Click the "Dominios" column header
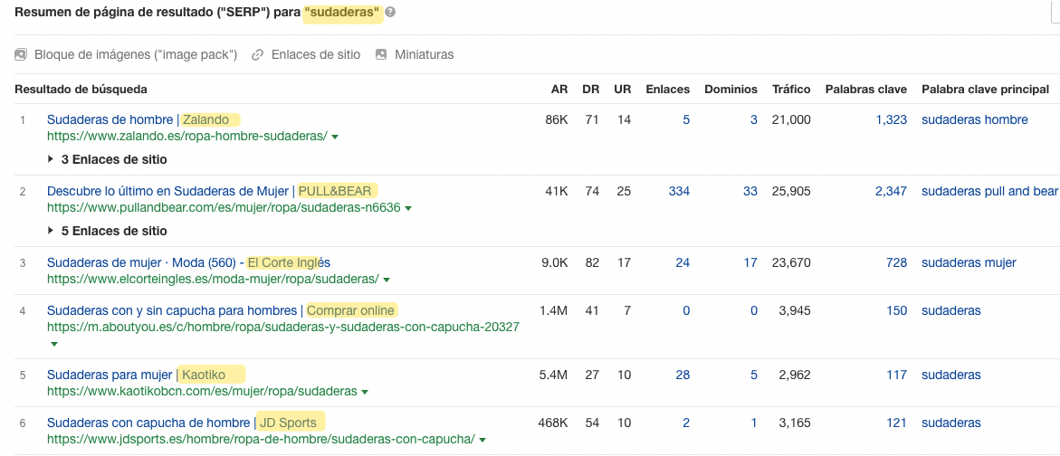Screen dimensions: 1060x456 (x=731, y=90)
